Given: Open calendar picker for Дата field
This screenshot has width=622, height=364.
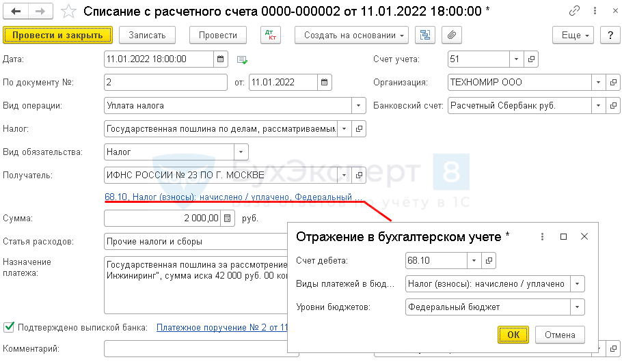Looking at the screenshot, I should [x=221, y=59].
